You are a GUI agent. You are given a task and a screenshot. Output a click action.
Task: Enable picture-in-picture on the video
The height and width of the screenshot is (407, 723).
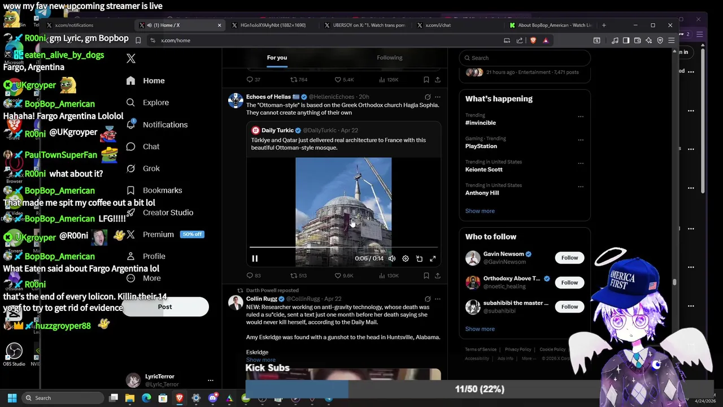[x=419, y=258]
